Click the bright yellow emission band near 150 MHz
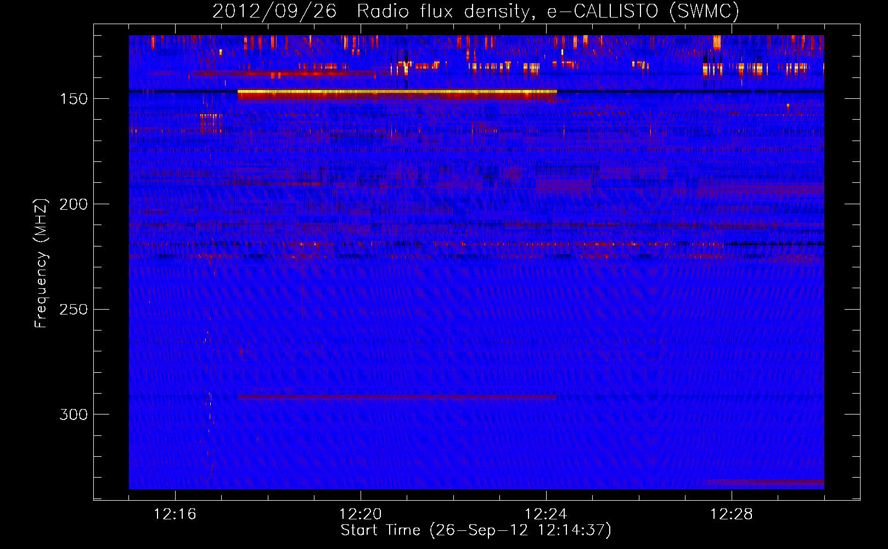Screen dimensions: 888x549 397,92
